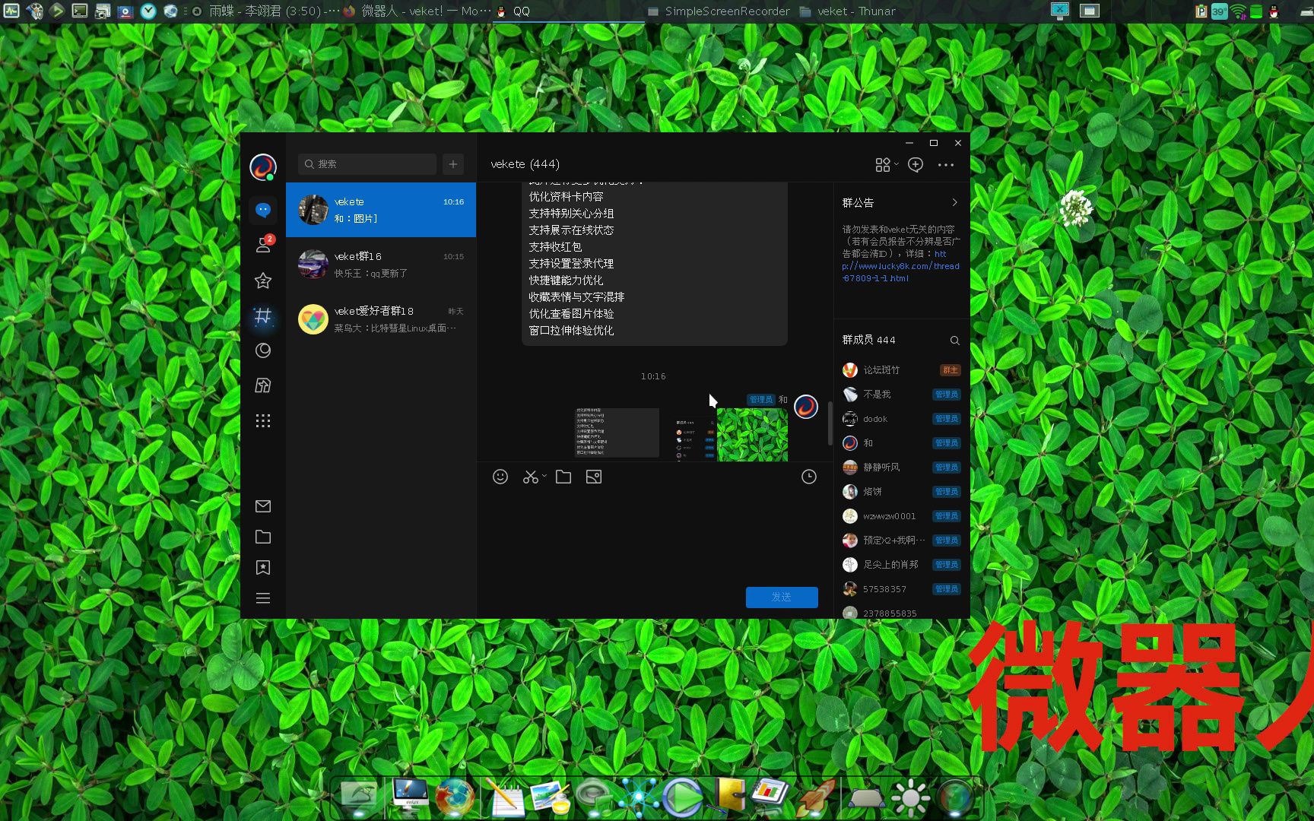Viewport: 1314px width, 821px height.
Task: Switch to the 微器人 Firefox taskbar window
Action: click(x=417, y=11)
